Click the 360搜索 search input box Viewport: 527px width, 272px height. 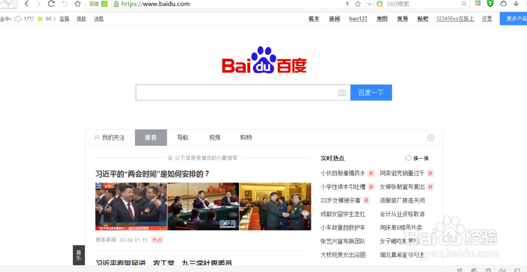tap(423, 4)
